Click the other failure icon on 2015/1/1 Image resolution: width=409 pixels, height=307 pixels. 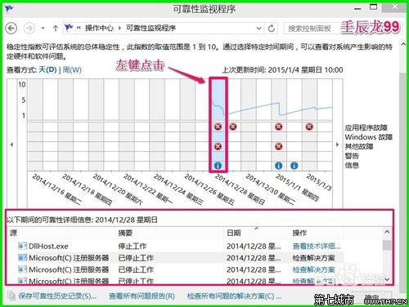tap(278, 147)
